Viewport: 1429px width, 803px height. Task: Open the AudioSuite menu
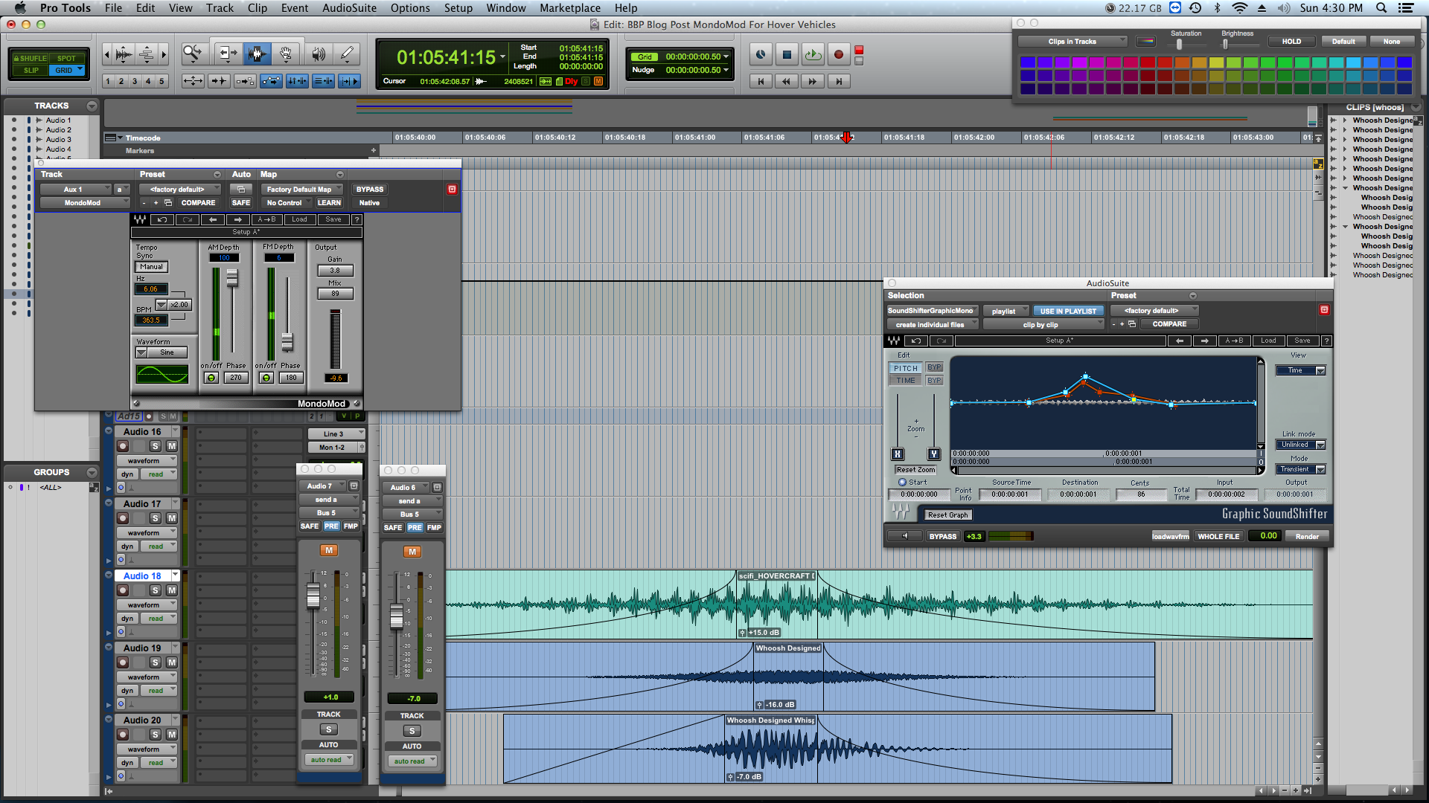[349, 8]
